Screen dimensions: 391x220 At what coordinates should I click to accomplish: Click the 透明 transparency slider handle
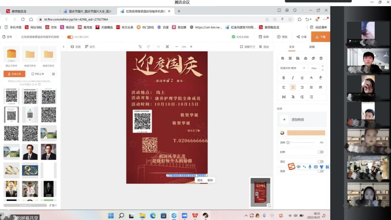click(288, 143)
